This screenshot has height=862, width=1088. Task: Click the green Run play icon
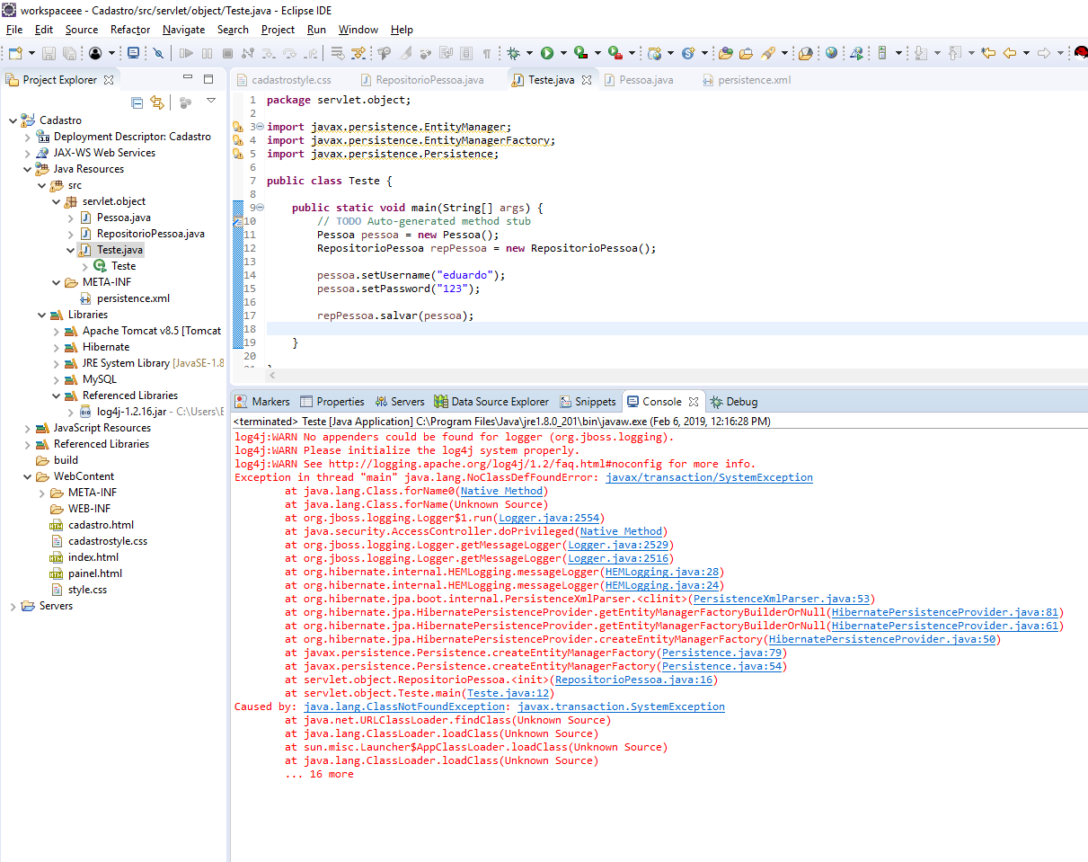pyautogui.click(x=548, y=53)
